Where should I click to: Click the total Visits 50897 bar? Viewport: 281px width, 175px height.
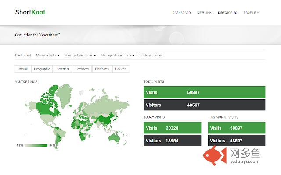[204, 92]
